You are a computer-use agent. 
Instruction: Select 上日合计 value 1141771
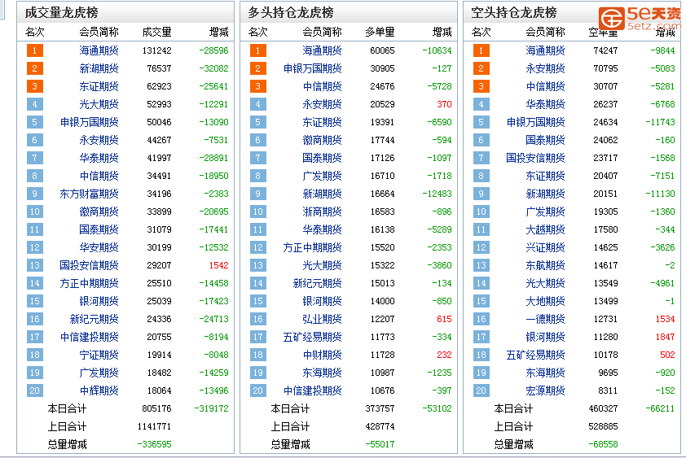tap(154, 427)
